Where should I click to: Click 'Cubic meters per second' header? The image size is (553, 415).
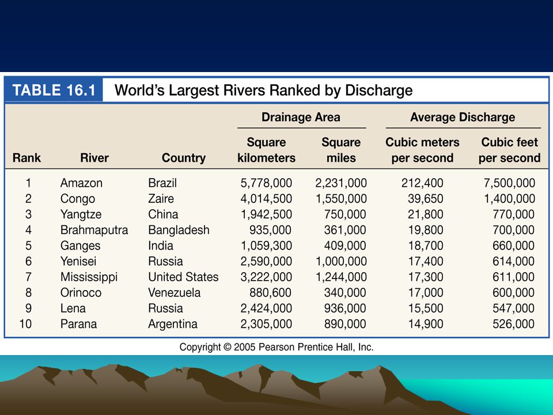click(x=422, y=150)
